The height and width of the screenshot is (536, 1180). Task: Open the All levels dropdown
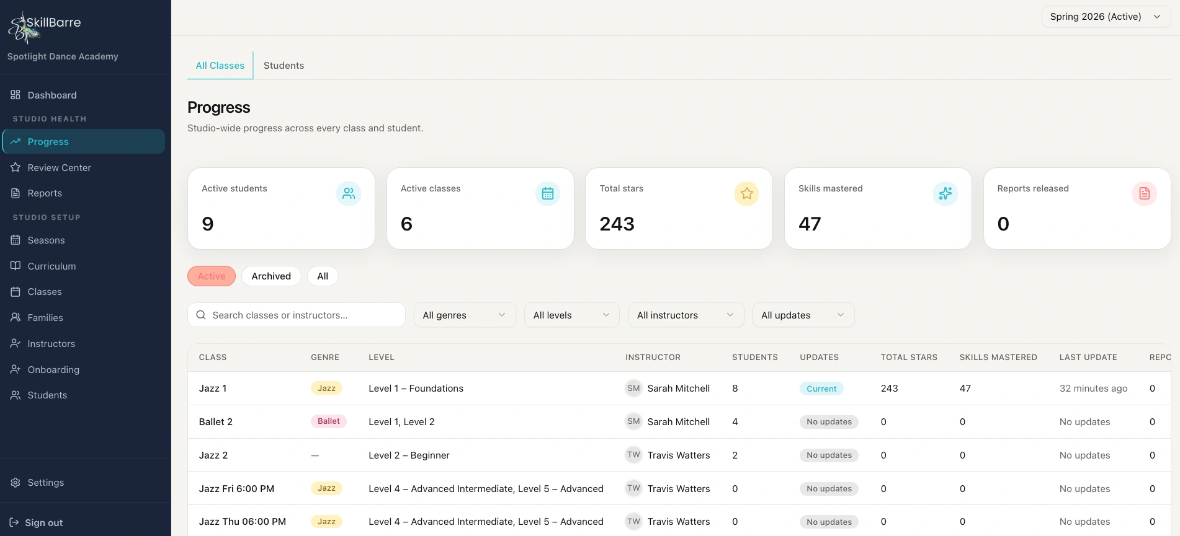coord(571,315)
